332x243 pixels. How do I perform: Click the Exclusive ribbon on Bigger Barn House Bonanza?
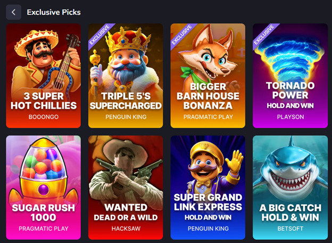[x=182, y=35]
